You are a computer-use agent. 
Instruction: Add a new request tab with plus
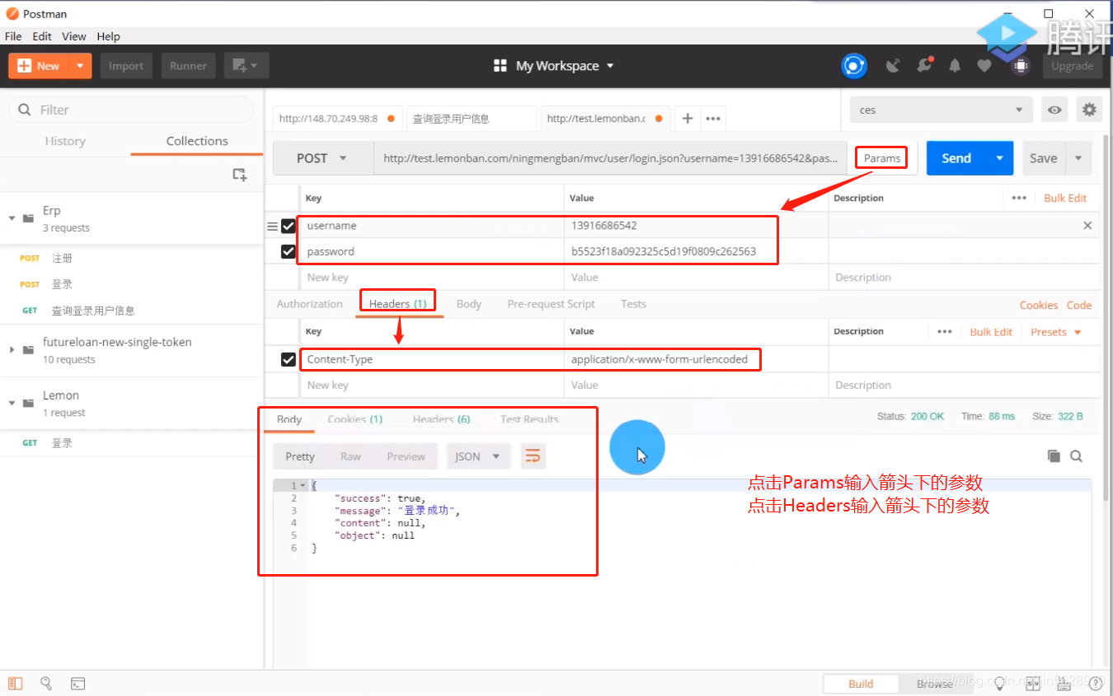[x=687, y=119]
